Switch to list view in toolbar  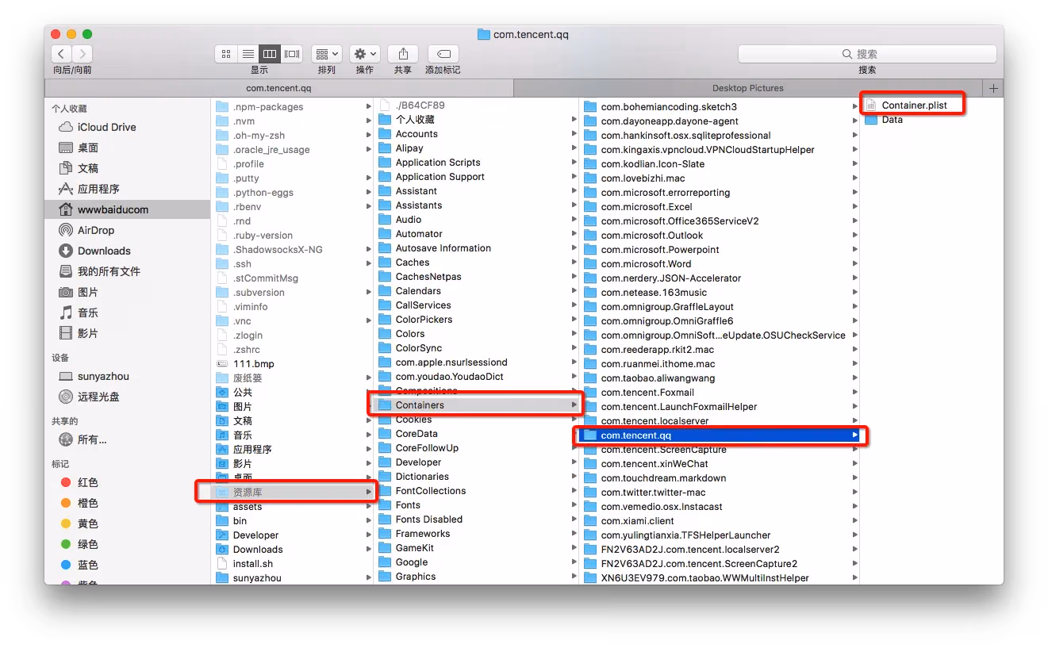(x=248, y=54)
